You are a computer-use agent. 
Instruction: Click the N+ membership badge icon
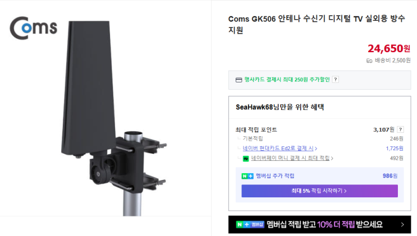point(248,176)
